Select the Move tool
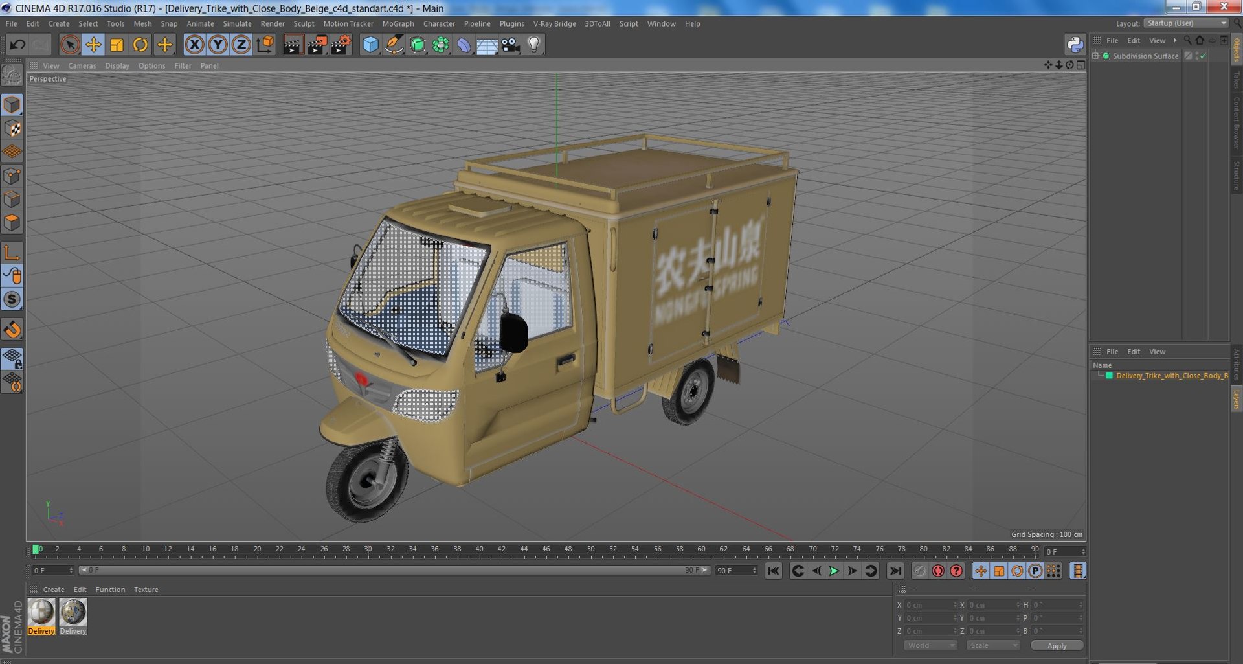Image resolution: width=1243 pixels, height=664 pixels. click(x=93, y=45)
